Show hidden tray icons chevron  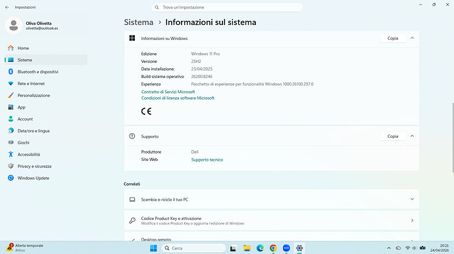tap(389, 248)
